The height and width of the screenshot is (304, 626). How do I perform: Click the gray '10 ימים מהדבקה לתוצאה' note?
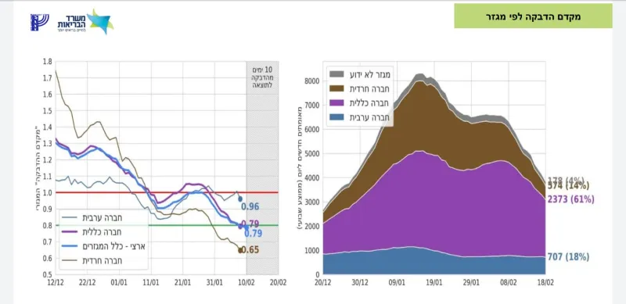pyautogui.click(x=263, y=77)
